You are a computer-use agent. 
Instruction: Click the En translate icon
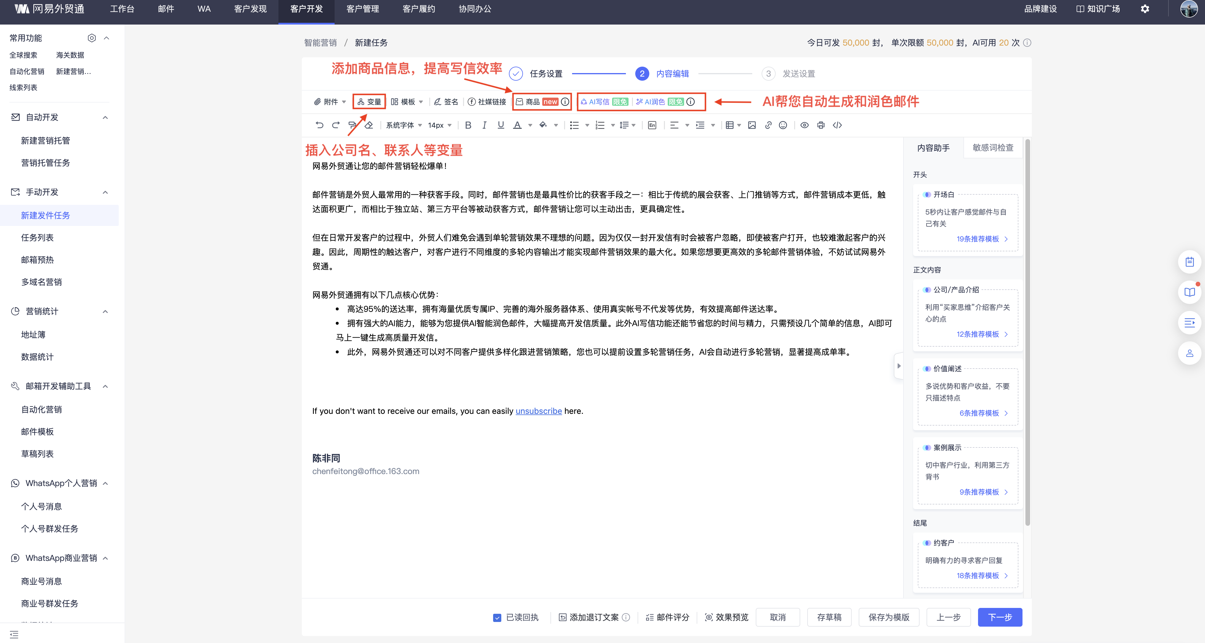[x=652, y=125]
